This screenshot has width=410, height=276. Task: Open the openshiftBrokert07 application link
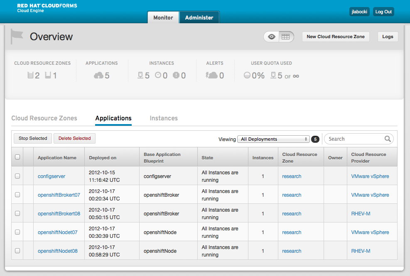click(59, 195)
